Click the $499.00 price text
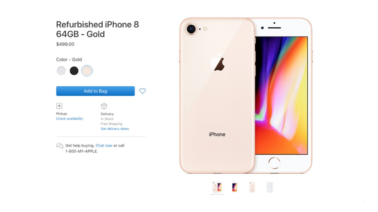378x212 pixels. pos(65,44)
